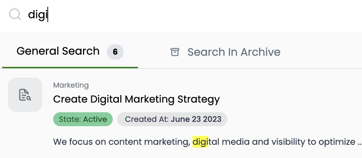The height and width of the screenshot is (158, 362).
Task: Open Create Digital Marketing Strategy result
Action: point(136,99)
